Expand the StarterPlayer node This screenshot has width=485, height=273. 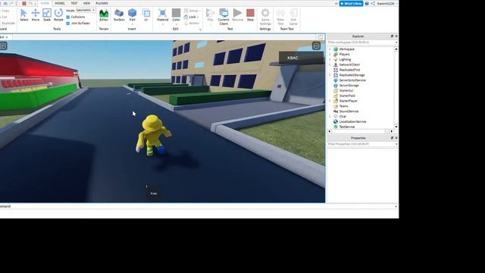330,101
